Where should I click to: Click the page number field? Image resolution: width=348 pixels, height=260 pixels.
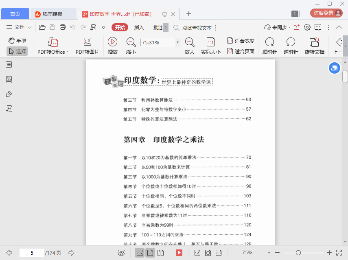point(32,253)
